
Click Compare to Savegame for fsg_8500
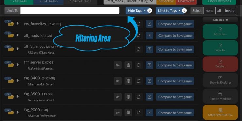(x=175, y=97)
